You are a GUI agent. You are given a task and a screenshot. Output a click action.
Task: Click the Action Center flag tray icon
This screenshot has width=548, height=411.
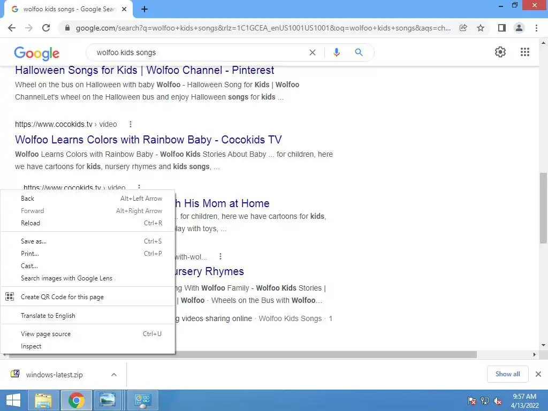coord(472,401)
